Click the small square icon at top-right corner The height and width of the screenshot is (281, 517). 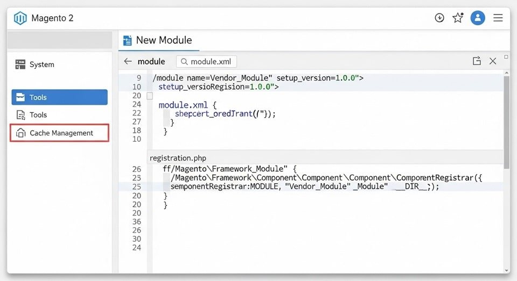coord(506,57)
